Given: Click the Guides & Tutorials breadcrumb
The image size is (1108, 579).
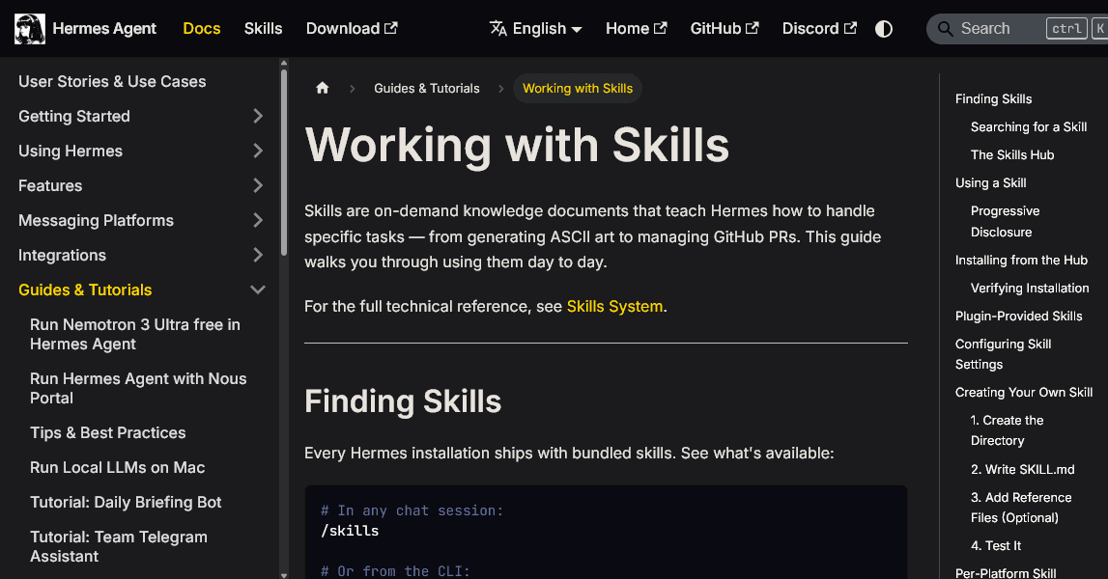Looking at the screenshot, I should pyautogui.click(x=427, y=88).
